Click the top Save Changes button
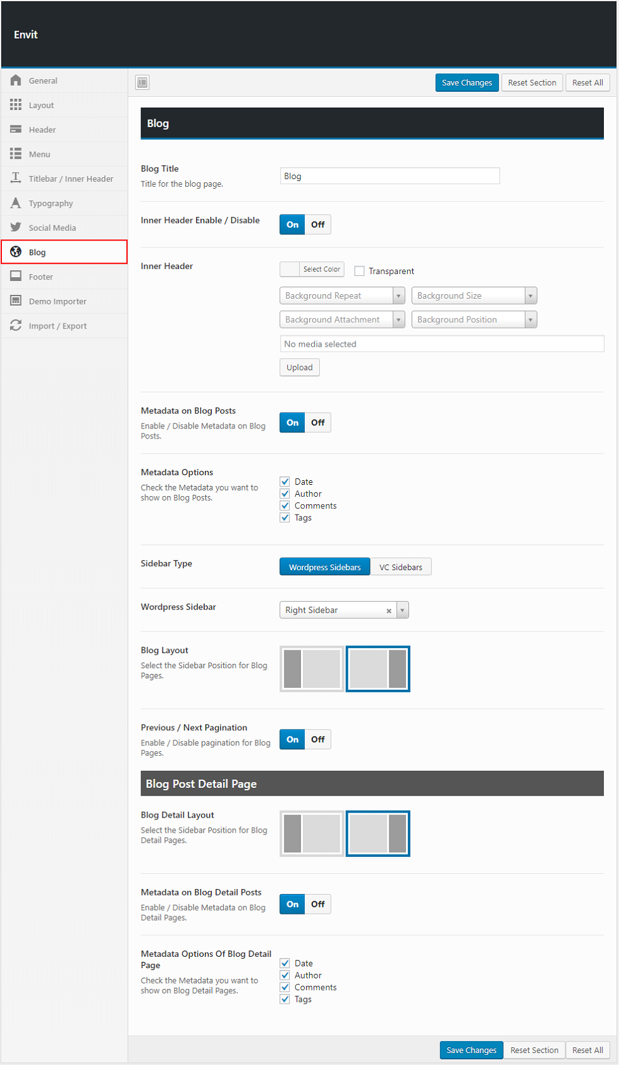The height and width of the screenshot is (1065, 619). (467, 82)
